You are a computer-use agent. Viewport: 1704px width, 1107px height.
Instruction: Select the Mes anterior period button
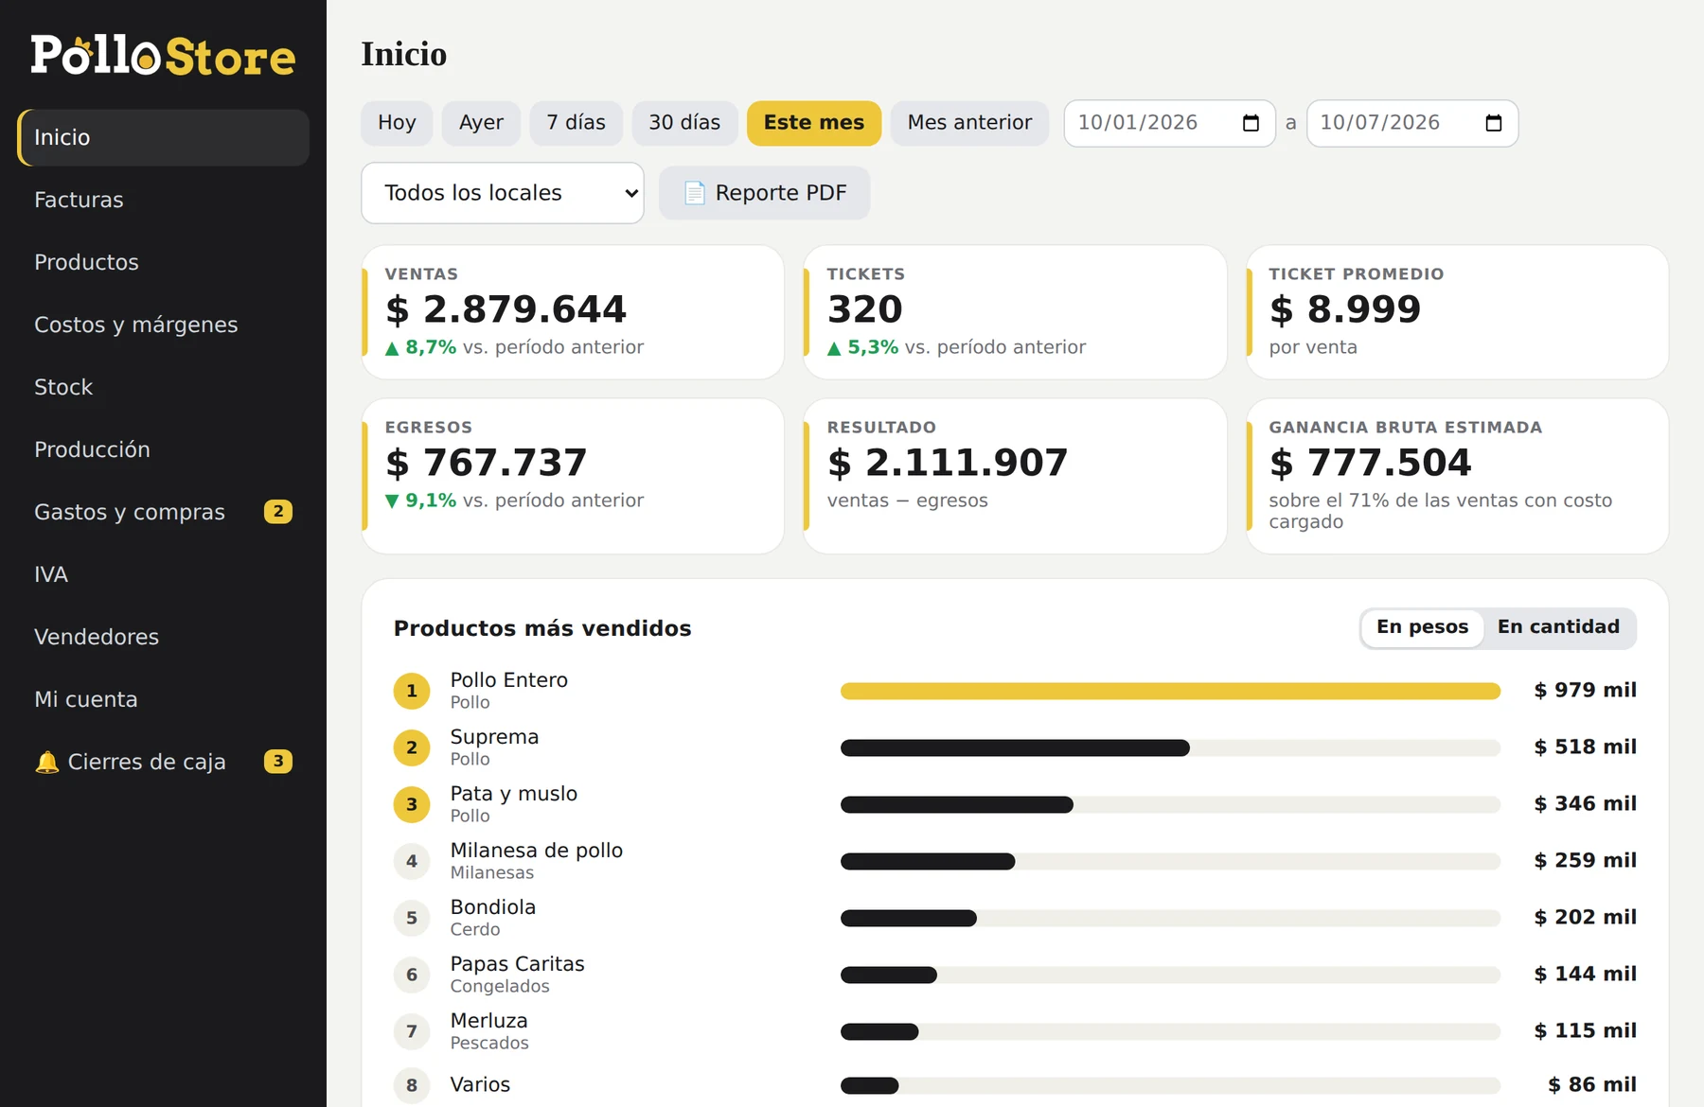(969, 123)
